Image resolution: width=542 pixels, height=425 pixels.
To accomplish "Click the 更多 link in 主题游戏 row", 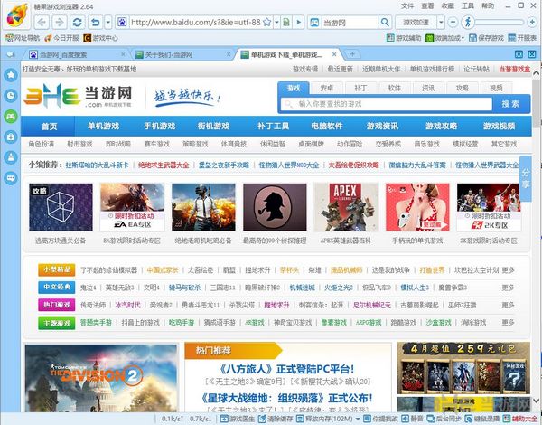I will pyautogui.click(x=508, y=323).
